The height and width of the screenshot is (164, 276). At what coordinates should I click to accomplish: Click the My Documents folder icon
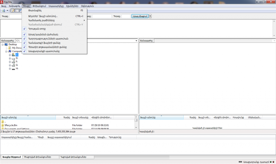pos(10,48)
